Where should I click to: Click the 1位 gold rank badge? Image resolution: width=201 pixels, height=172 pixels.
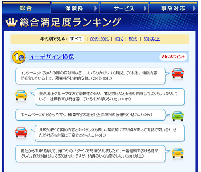coord(19,57)
